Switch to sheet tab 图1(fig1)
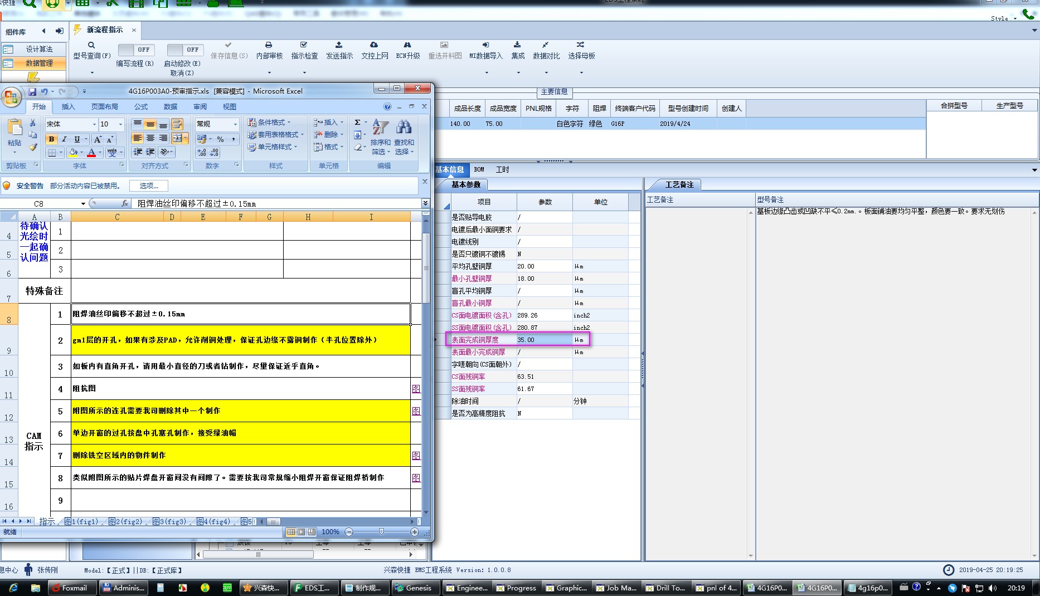Viewport: 1040px width, 596px height. (82, 522)
